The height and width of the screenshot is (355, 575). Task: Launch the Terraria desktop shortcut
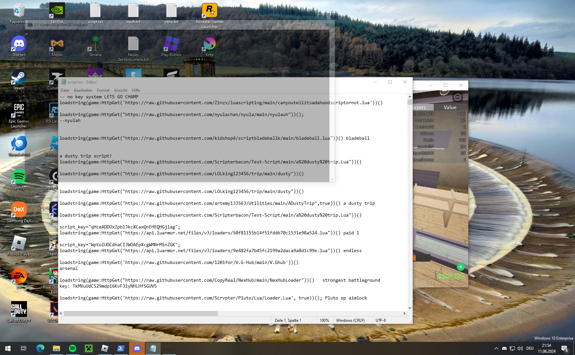[x=95, y=46]
